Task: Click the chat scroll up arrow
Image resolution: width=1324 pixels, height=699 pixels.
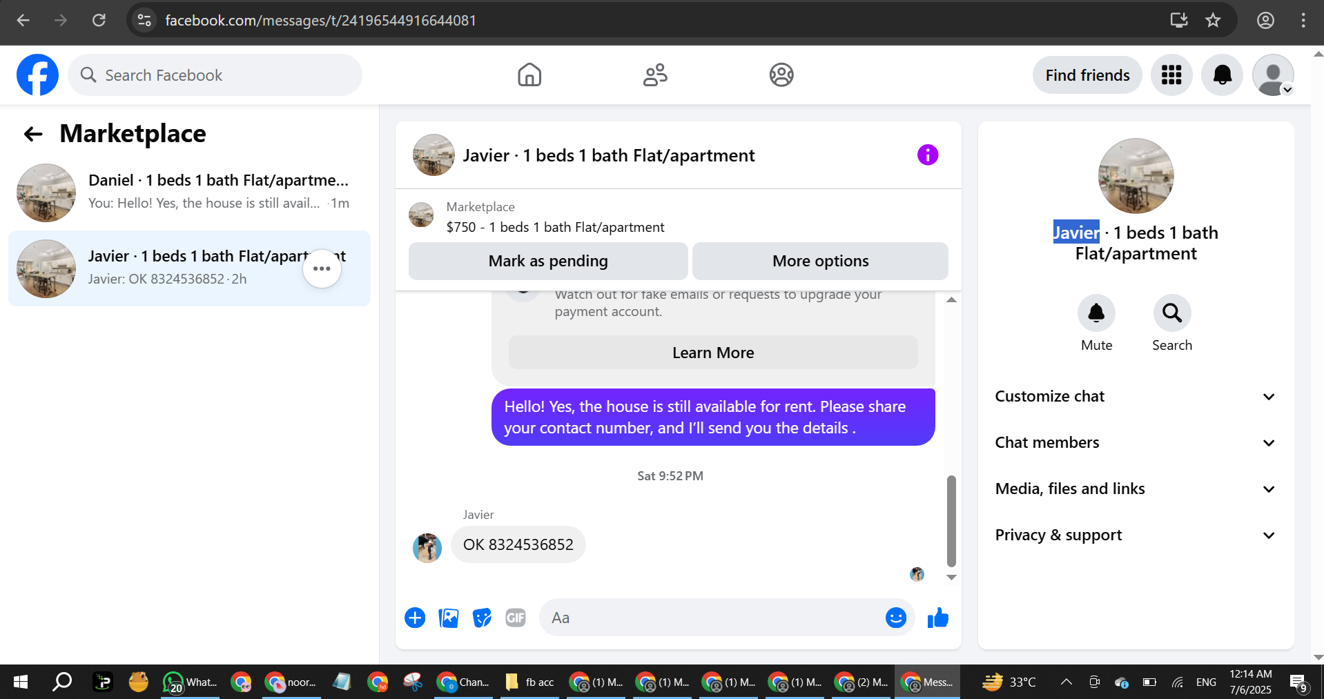Action: click(x=951, y=299)
